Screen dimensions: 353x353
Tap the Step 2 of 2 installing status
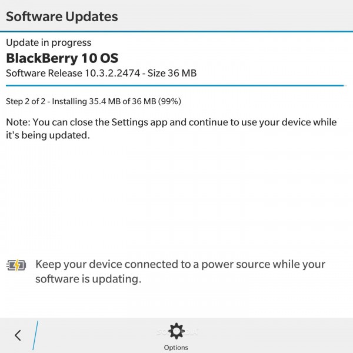tap(94, 102)
